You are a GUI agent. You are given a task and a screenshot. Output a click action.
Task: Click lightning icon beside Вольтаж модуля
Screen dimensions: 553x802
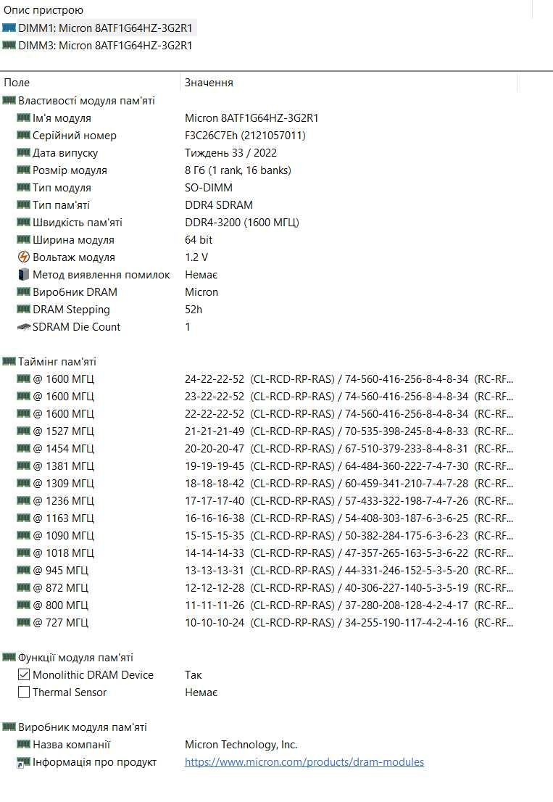click(23, 257)
